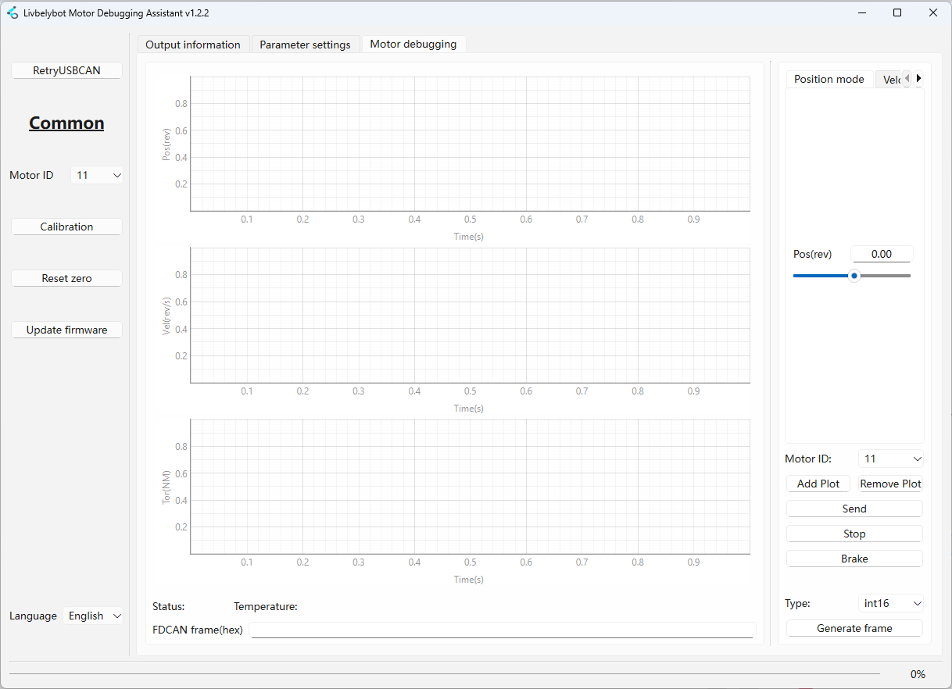Image resolution: width=952 pixels, height=689 pixels.
Task: Click Update firmware
Action: 66,330
